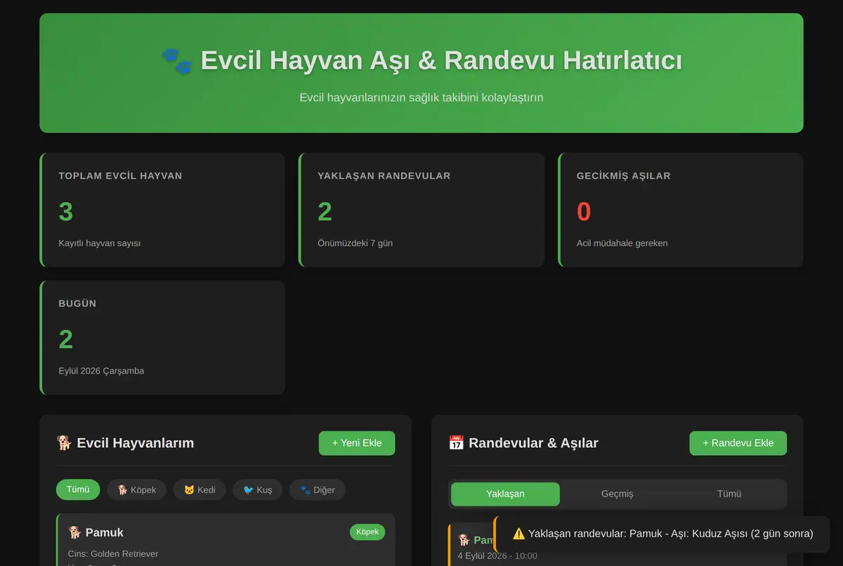Open the Yaklaşan Randevular stat card

(x=421, y=210)
